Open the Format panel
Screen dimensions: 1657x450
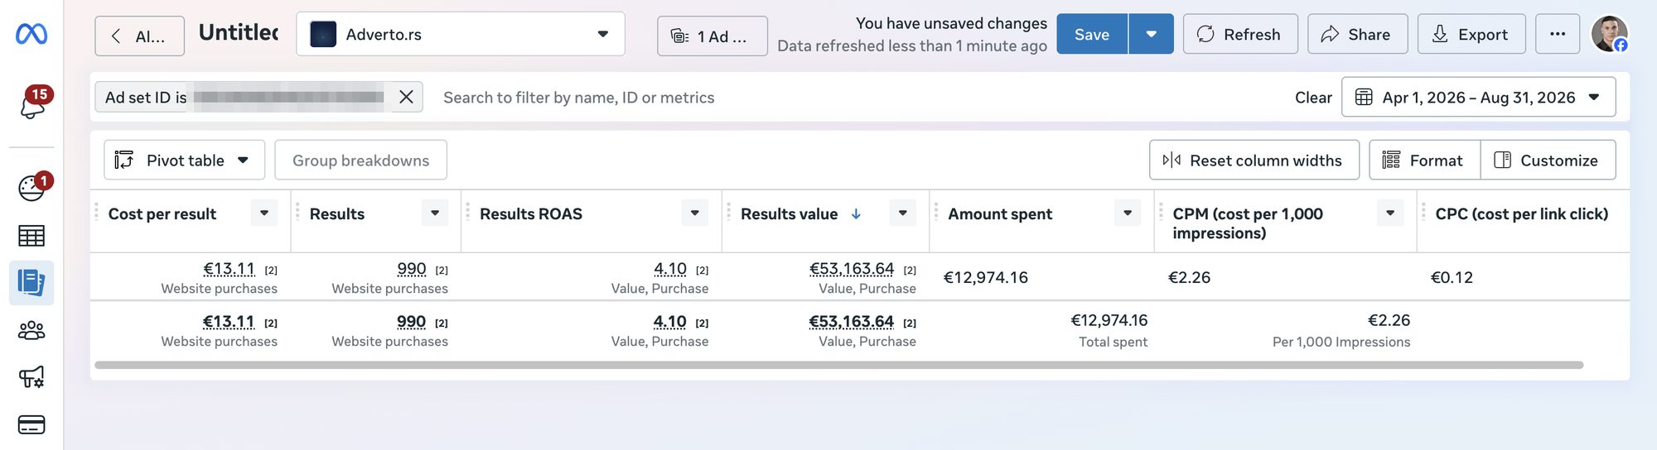pos(1424,160)
